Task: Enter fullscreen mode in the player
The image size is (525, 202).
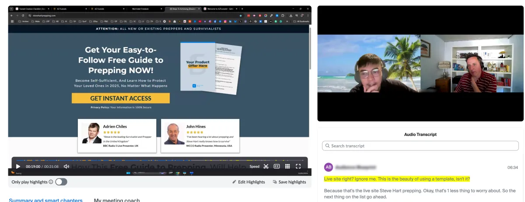Action: coord(298,166)
